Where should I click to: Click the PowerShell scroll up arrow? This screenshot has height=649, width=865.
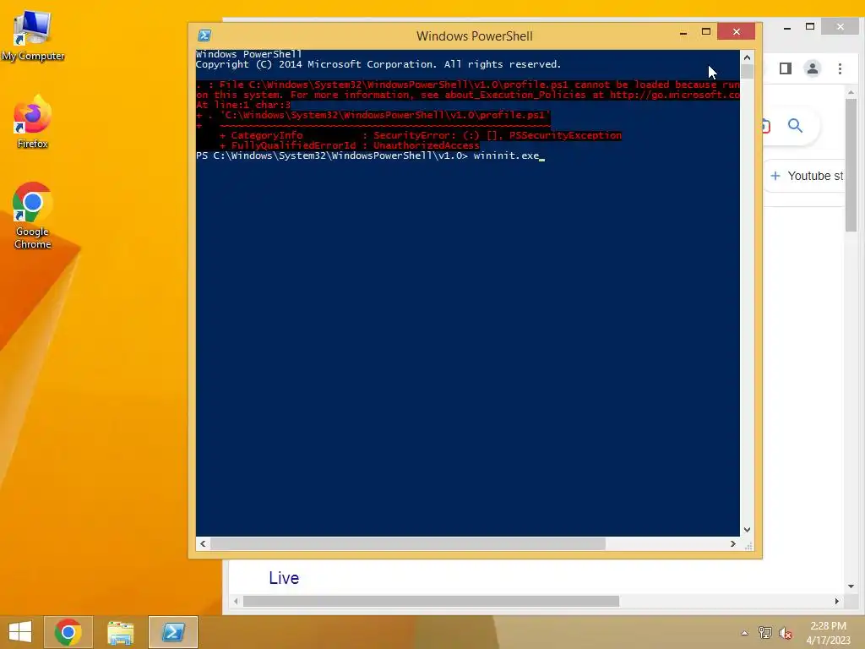[747, 57]
